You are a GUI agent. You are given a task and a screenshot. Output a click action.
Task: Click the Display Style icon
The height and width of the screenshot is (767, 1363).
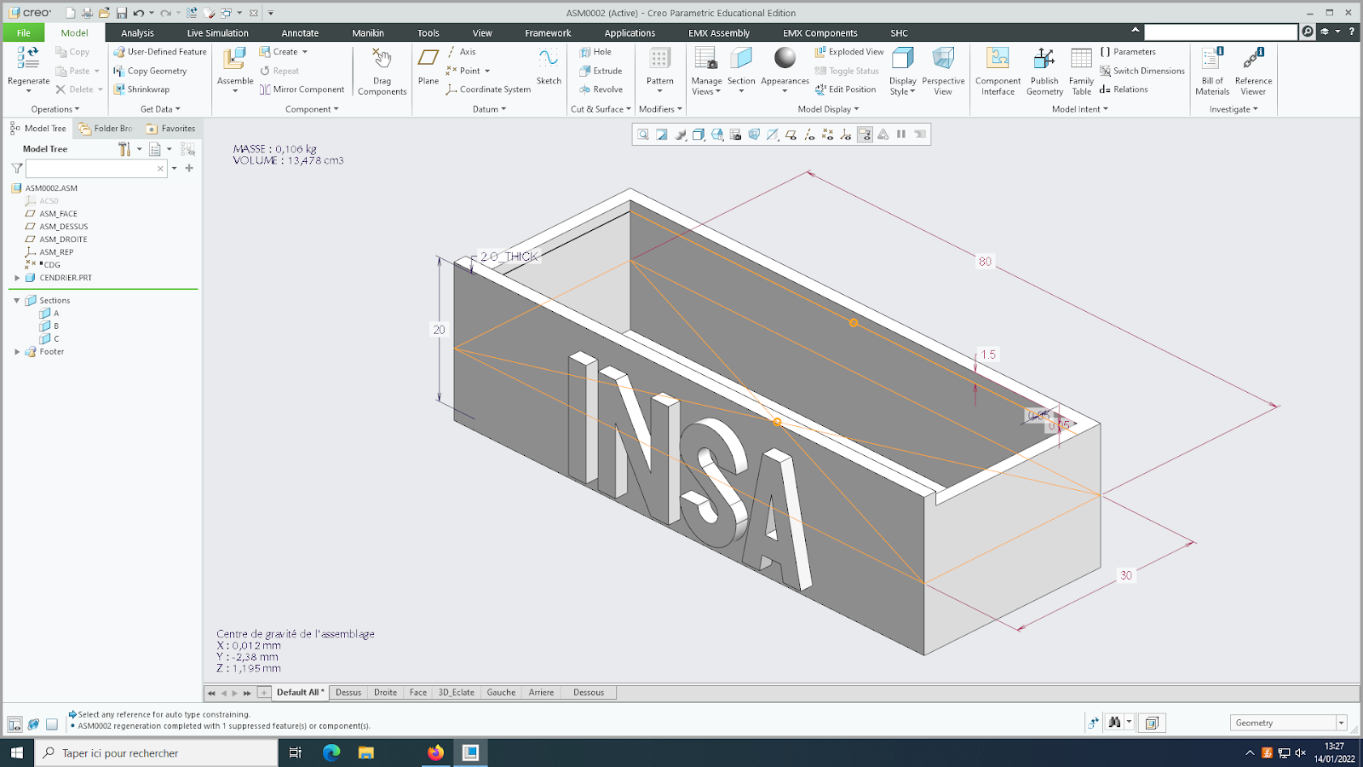pyautogui.click(x=902, y=59)
